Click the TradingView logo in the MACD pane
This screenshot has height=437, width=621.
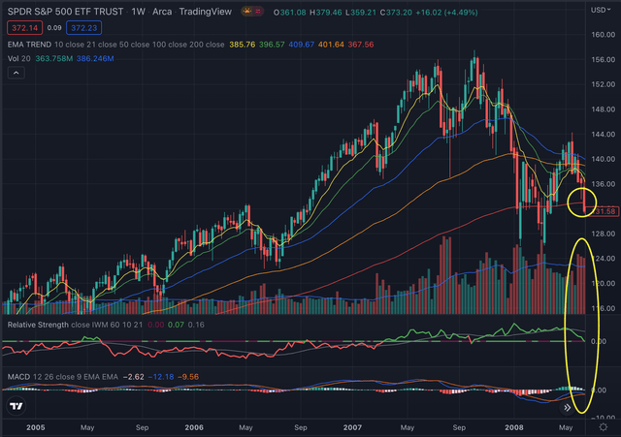point(16,406)
